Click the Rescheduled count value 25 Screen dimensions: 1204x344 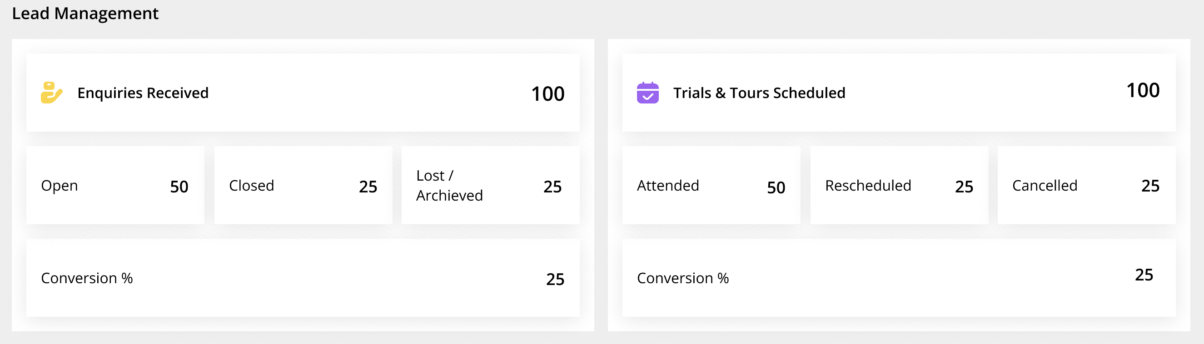tap(964, 187)
